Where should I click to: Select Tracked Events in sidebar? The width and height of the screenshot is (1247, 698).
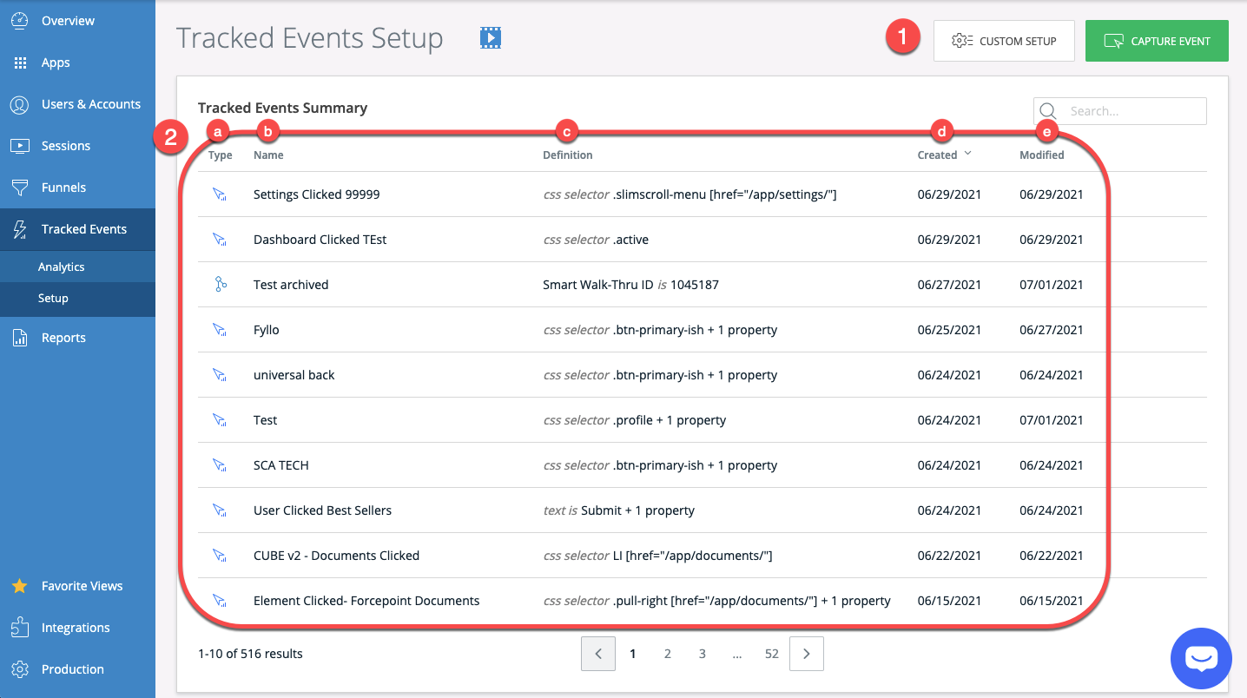[77, 229]
